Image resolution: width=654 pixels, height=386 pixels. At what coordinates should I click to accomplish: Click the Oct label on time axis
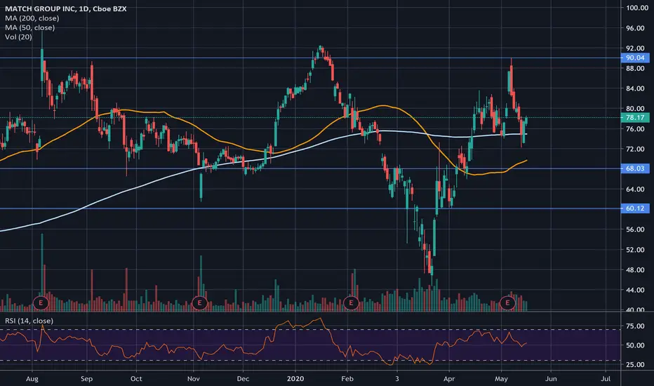point(136,379)
